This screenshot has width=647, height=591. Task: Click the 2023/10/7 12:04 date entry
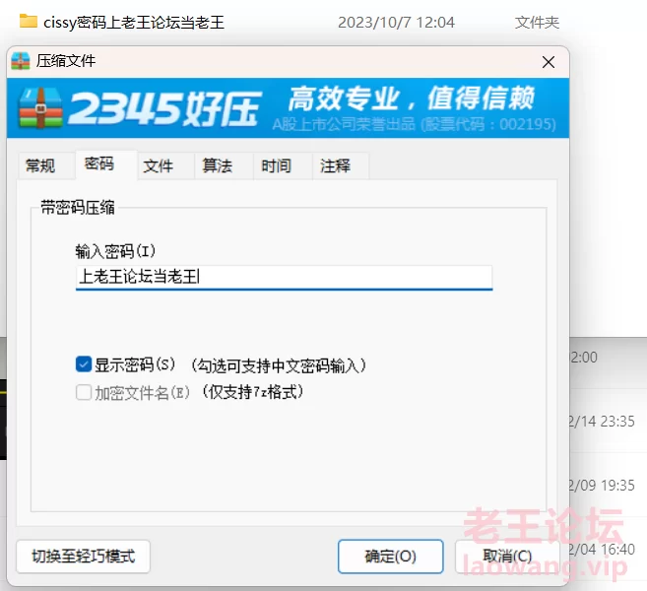[396, 23]
